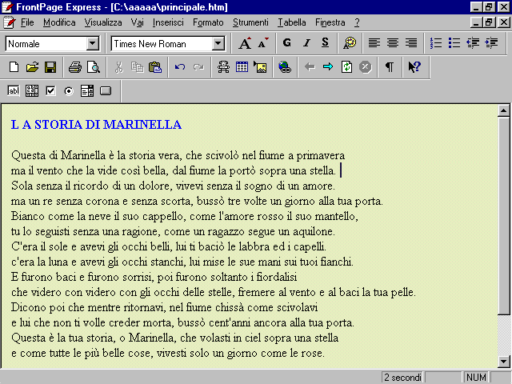Center align the text
The image size is (512, 384).
click(x=393, y=43)
